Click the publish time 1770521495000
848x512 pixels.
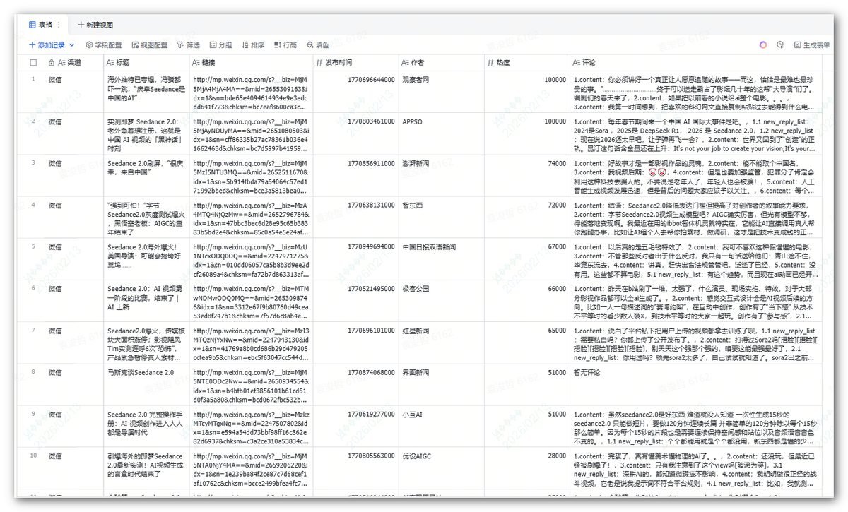pos(371,288)
